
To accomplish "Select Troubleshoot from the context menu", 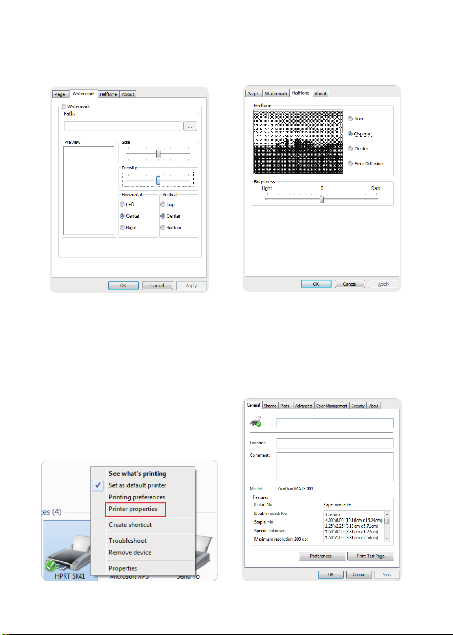I will pos(128,541).
